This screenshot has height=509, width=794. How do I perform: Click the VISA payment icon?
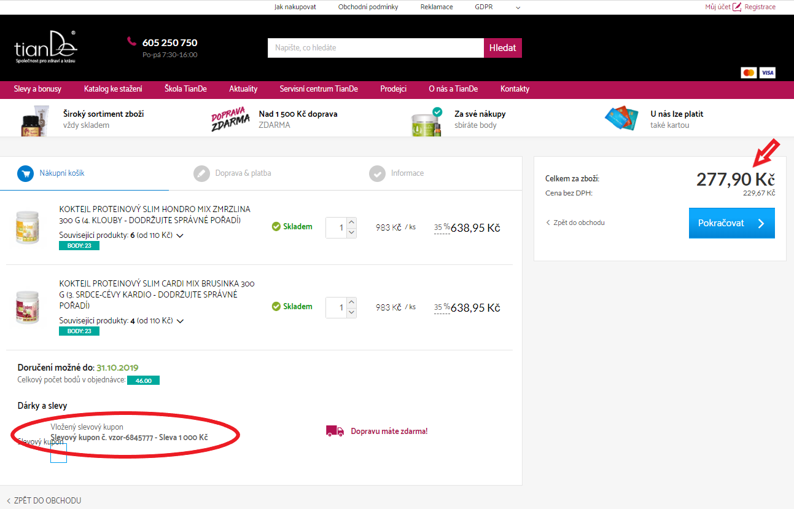coord(768,73)
